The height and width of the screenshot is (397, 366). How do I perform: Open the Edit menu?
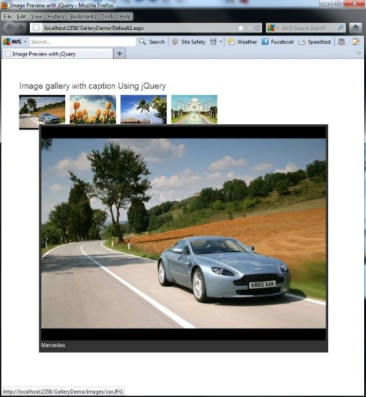[x=21, y=17]
